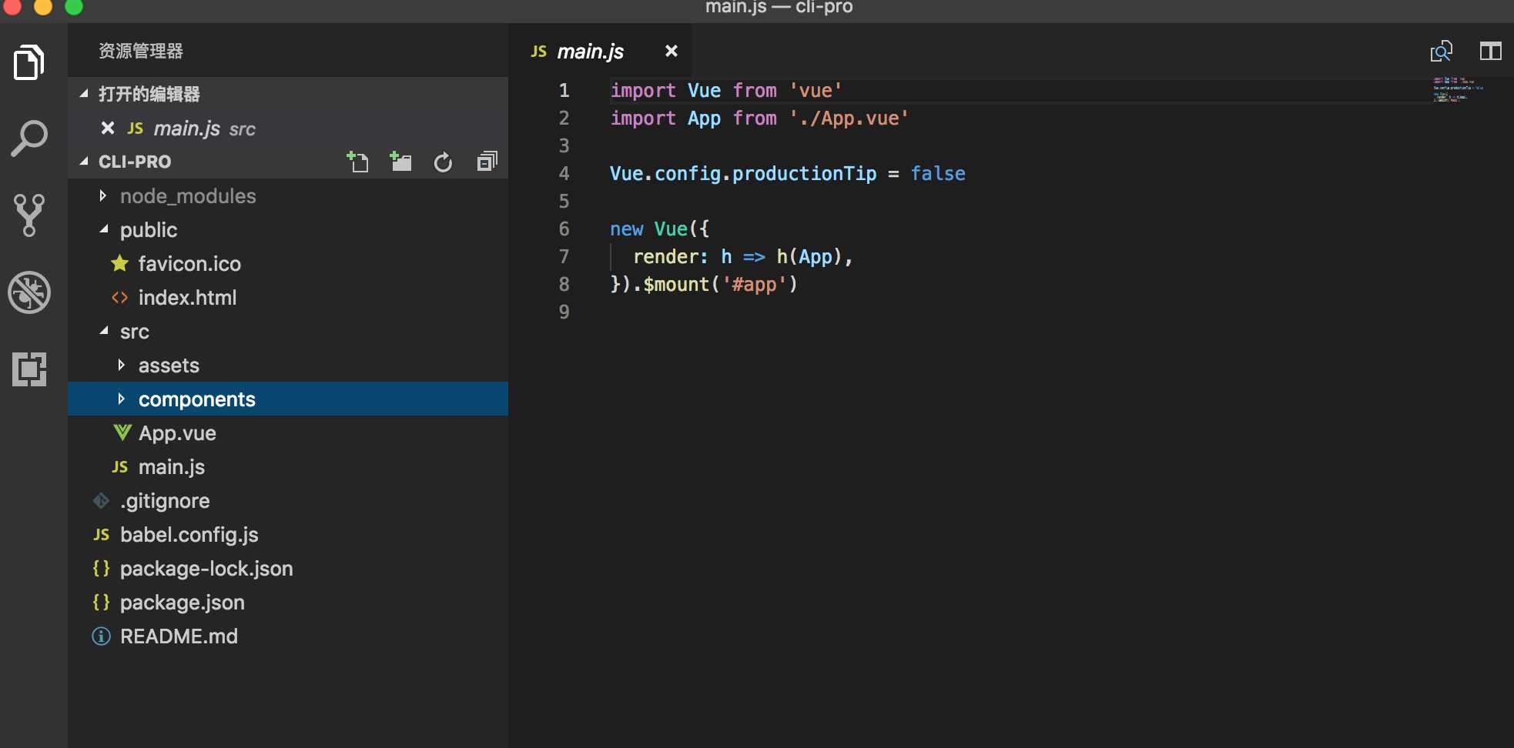Click the explorer panel title 资源管理器
1514x748 pixels.
click(x=141, y=51)
